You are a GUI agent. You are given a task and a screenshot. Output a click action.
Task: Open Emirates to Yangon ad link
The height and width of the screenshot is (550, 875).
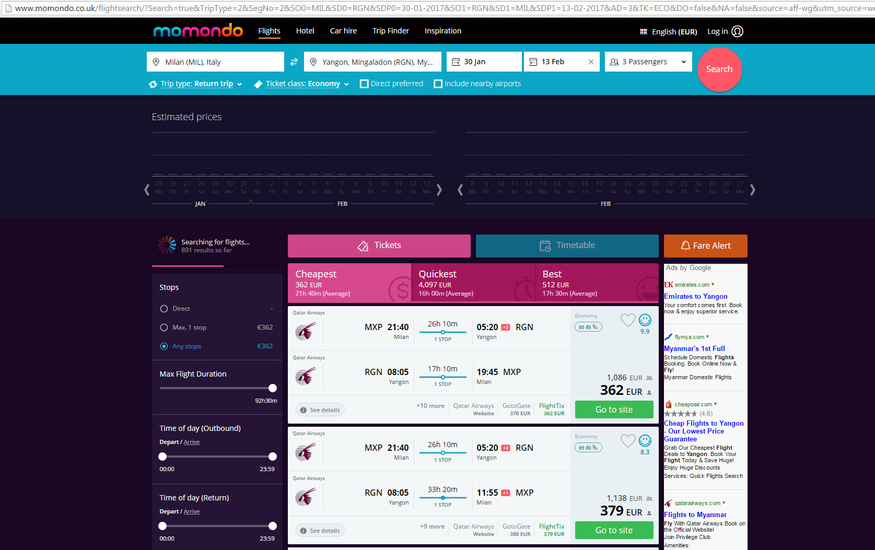(695, 296)
